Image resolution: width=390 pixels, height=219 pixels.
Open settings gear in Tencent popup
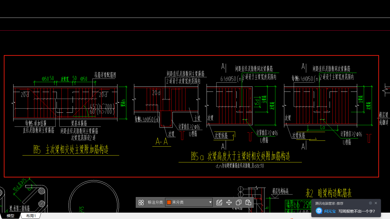[370, 203]
